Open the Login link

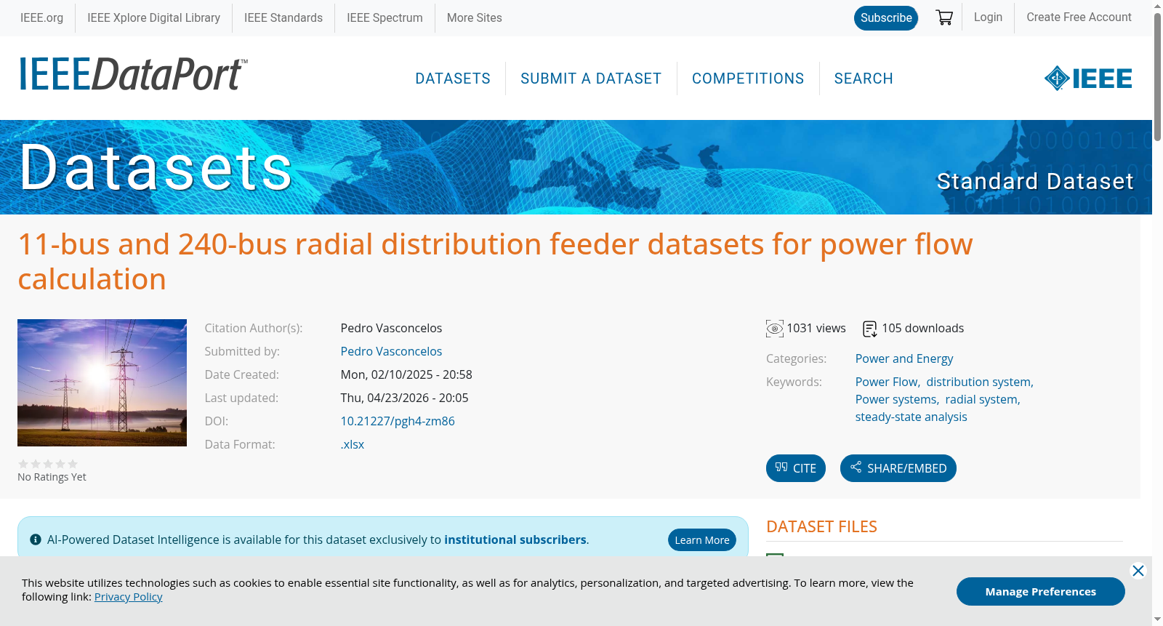pyautogui.click(x=988, y=17)
